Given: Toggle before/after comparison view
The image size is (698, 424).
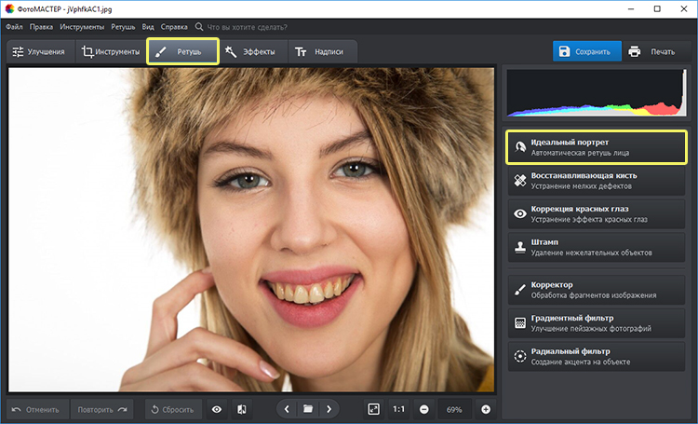Looking at the screenshot, I should point(241,409).
